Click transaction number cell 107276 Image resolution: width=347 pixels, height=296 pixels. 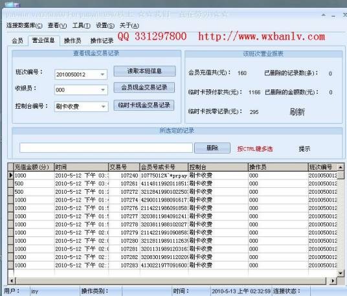[x=124, y=208]
